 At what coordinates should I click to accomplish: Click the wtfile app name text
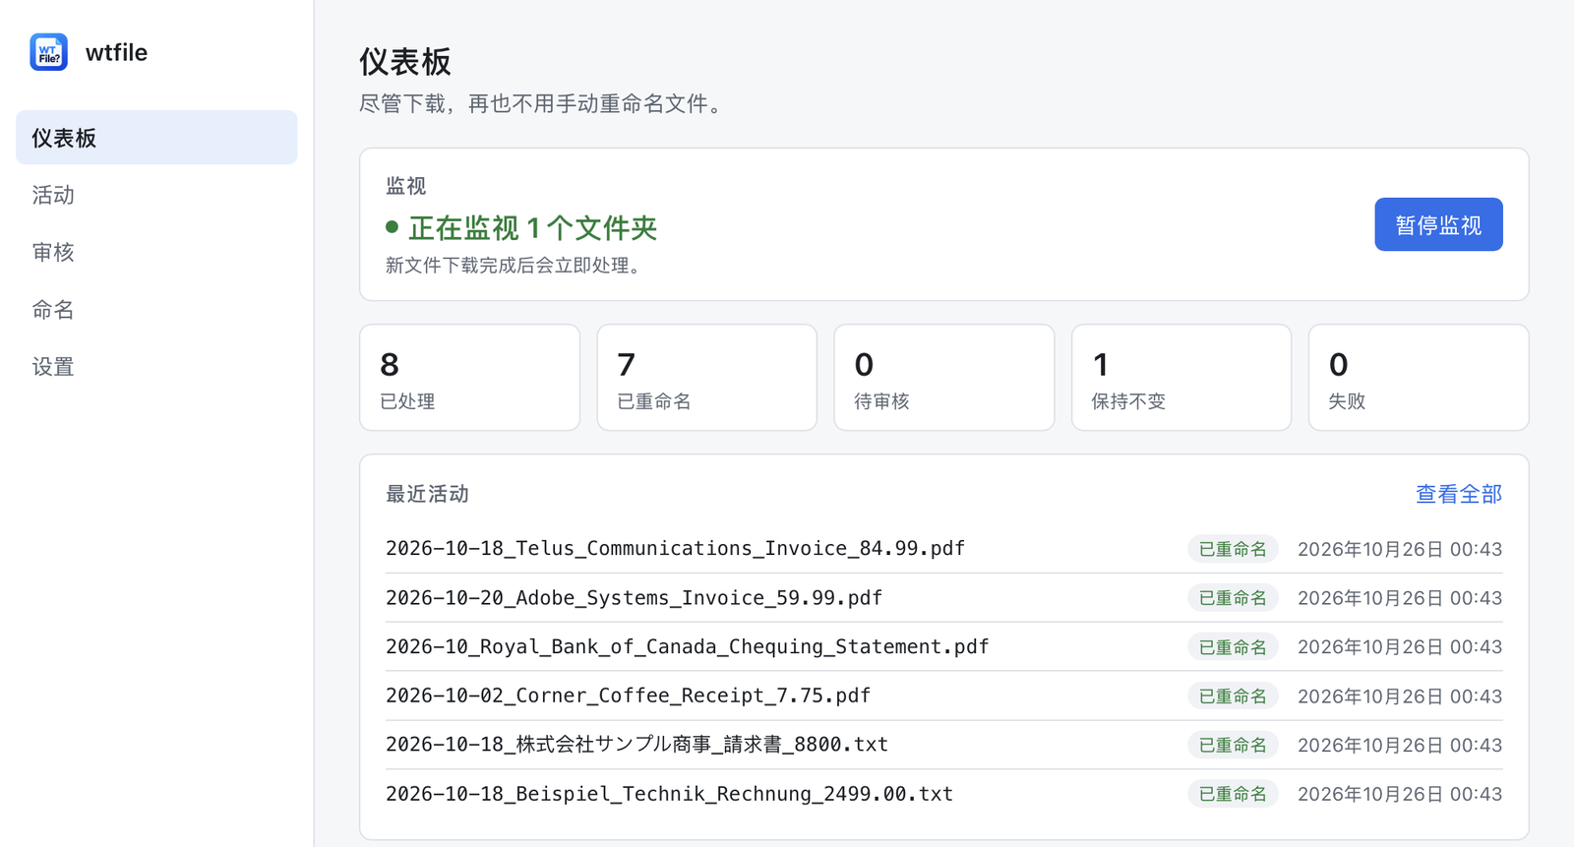pos(116,52)
